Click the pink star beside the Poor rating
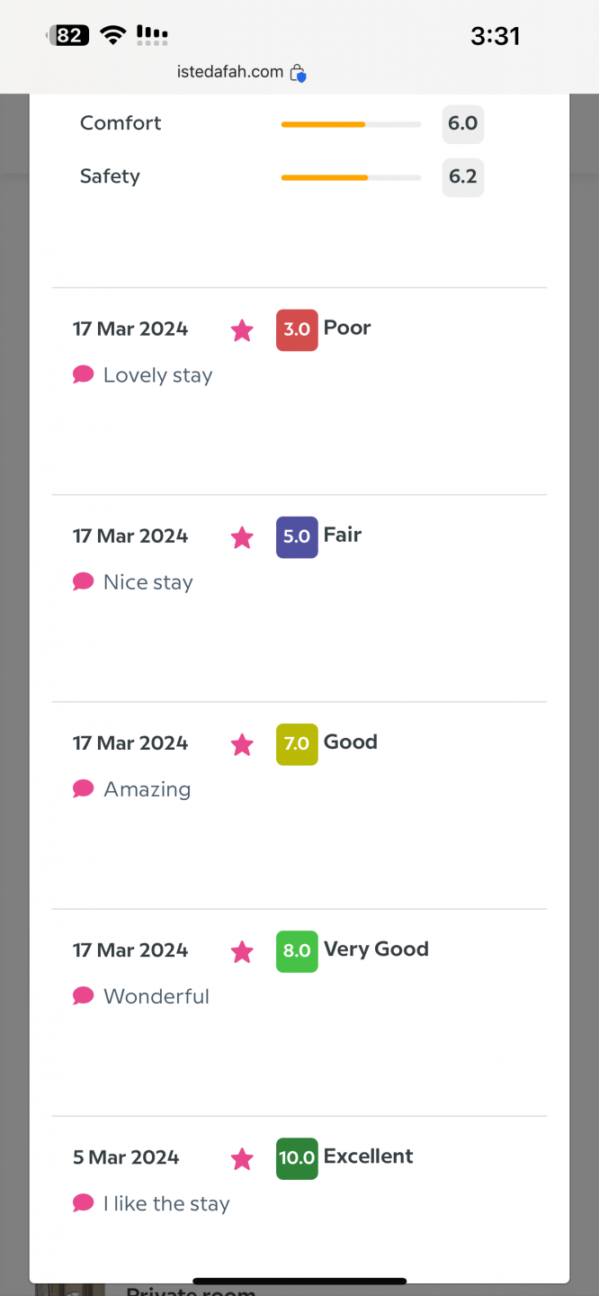The width and height of the screenshot is (599, 1296). (x=242, y=330)
